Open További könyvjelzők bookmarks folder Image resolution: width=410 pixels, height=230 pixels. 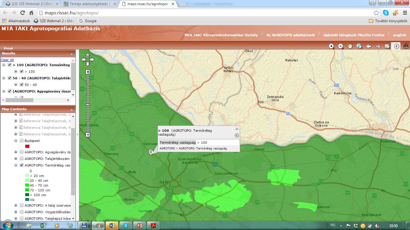pyautogui.click(x=388, y=21)
